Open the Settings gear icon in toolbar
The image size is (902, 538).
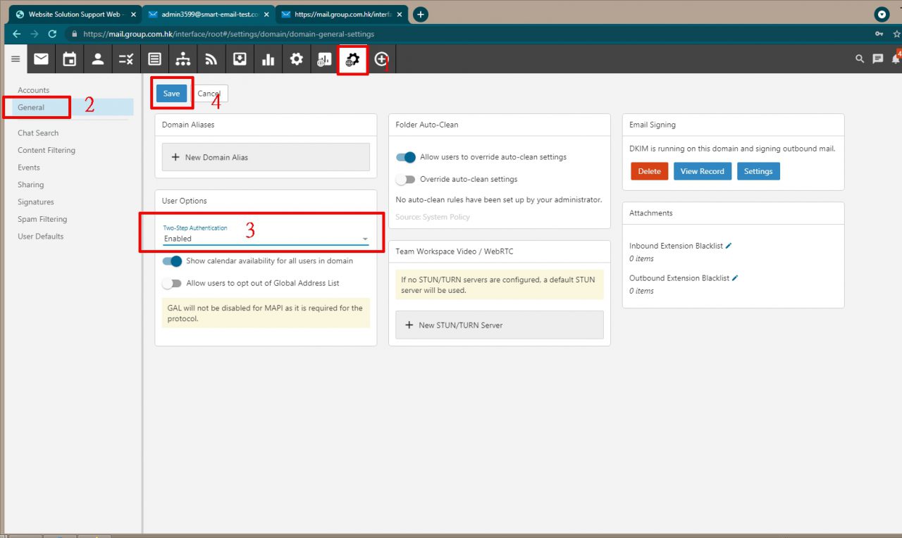click(296, 58)
